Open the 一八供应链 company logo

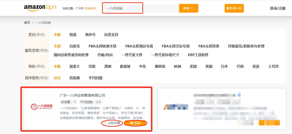click(42, 107)
